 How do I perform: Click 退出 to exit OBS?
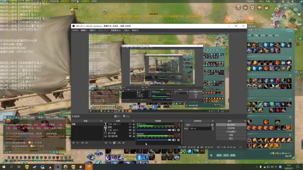[x=231, y=139]
